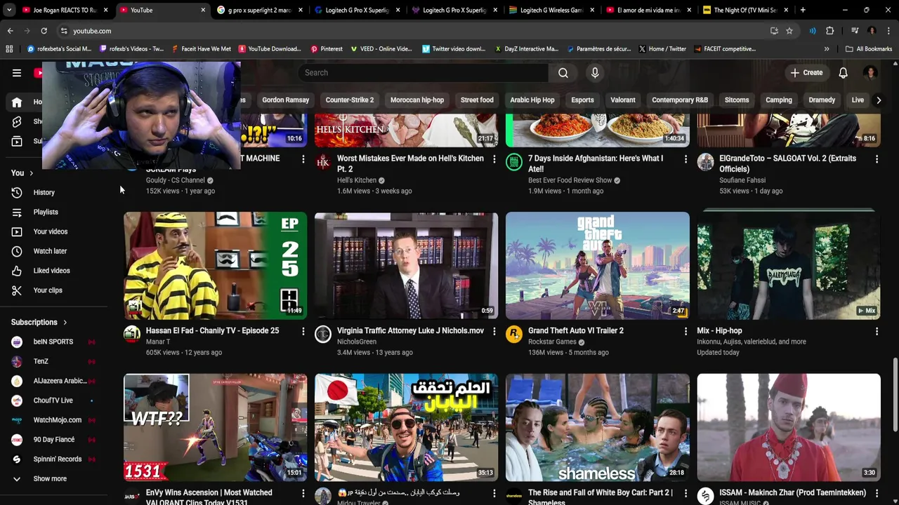Open NicholsGreen channel link
Viewport: 899px width, 505px height.
[357, 342]
